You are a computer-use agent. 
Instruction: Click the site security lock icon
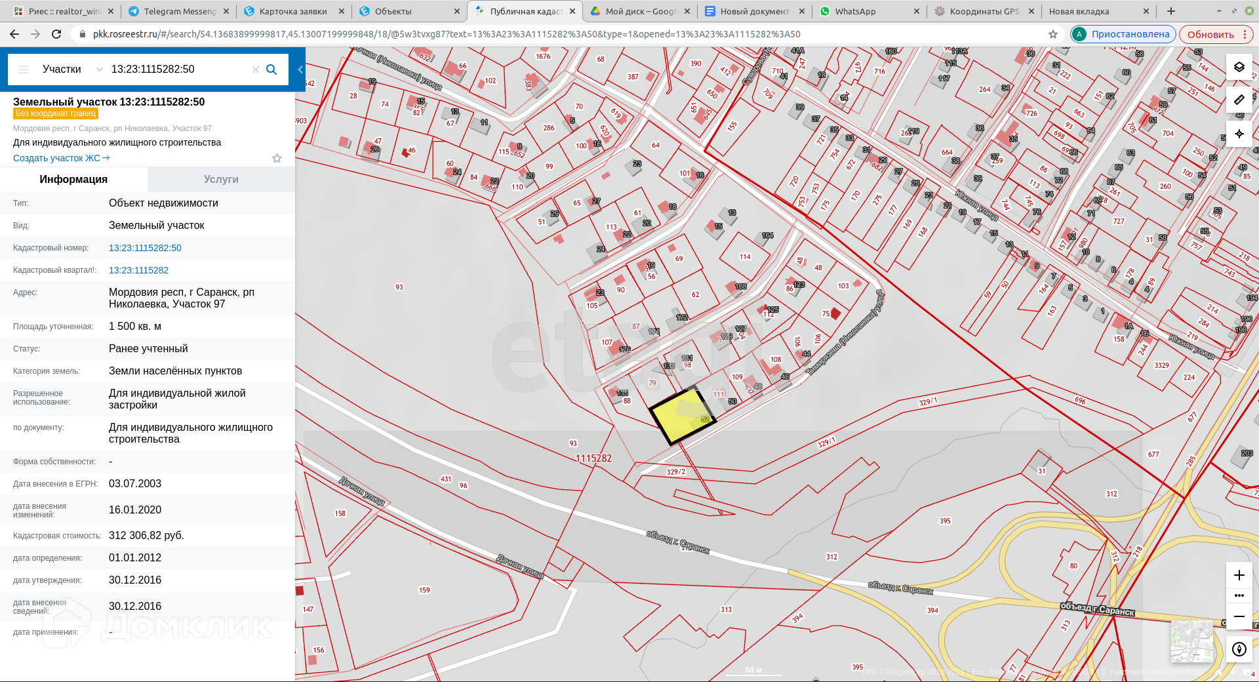(83, 34)
